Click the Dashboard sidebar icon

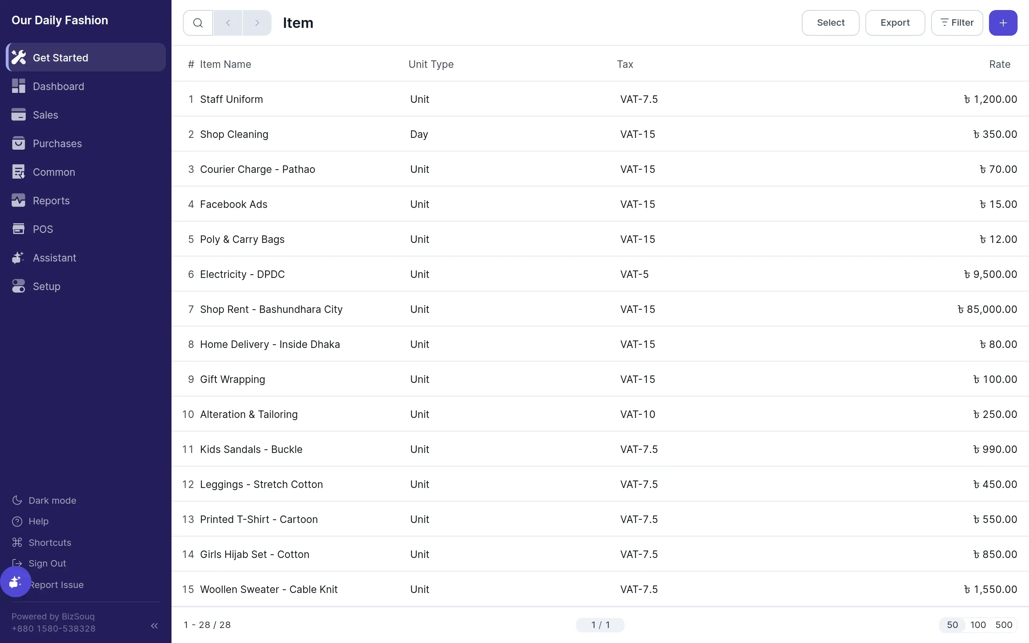tap(18, 86)
